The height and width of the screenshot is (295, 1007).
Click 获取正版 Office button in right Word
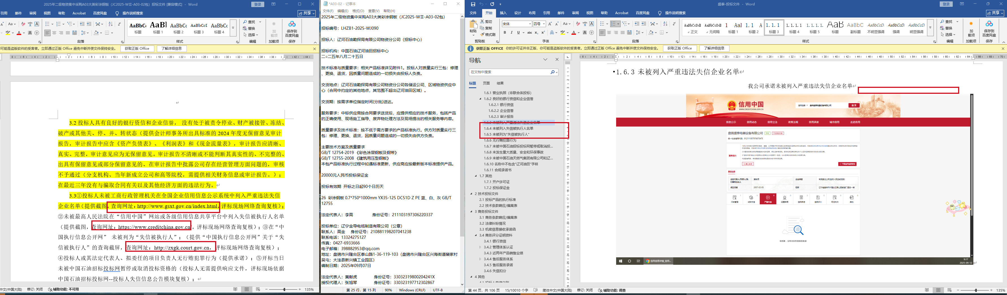(x=679, y=48)
